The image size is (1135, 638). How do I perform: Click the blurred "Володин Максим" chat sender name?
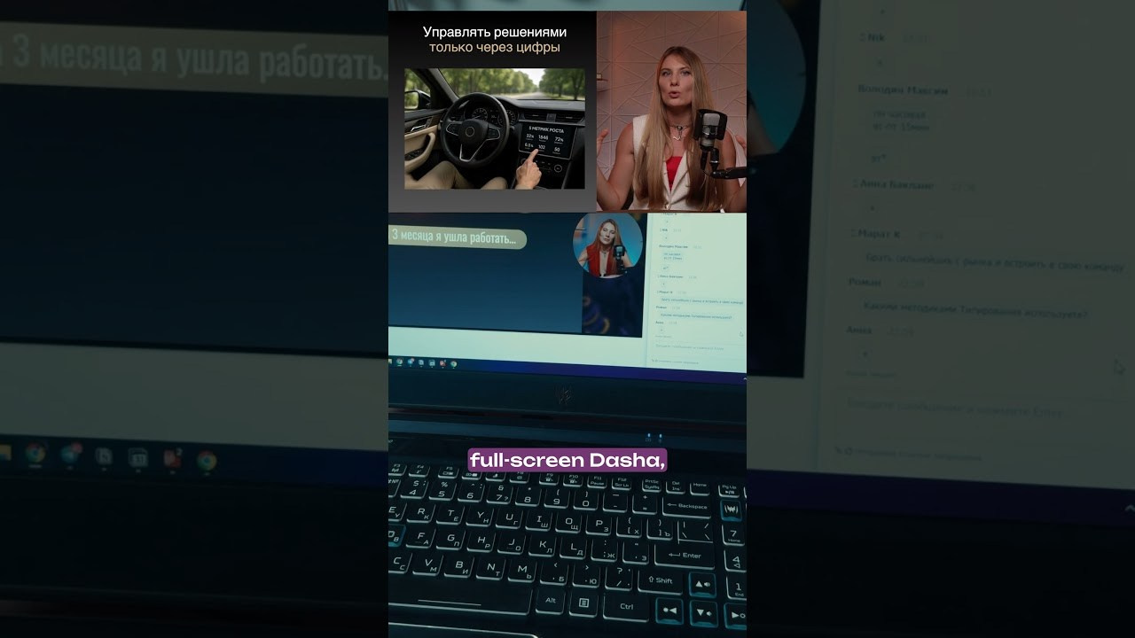pos(903,90)
